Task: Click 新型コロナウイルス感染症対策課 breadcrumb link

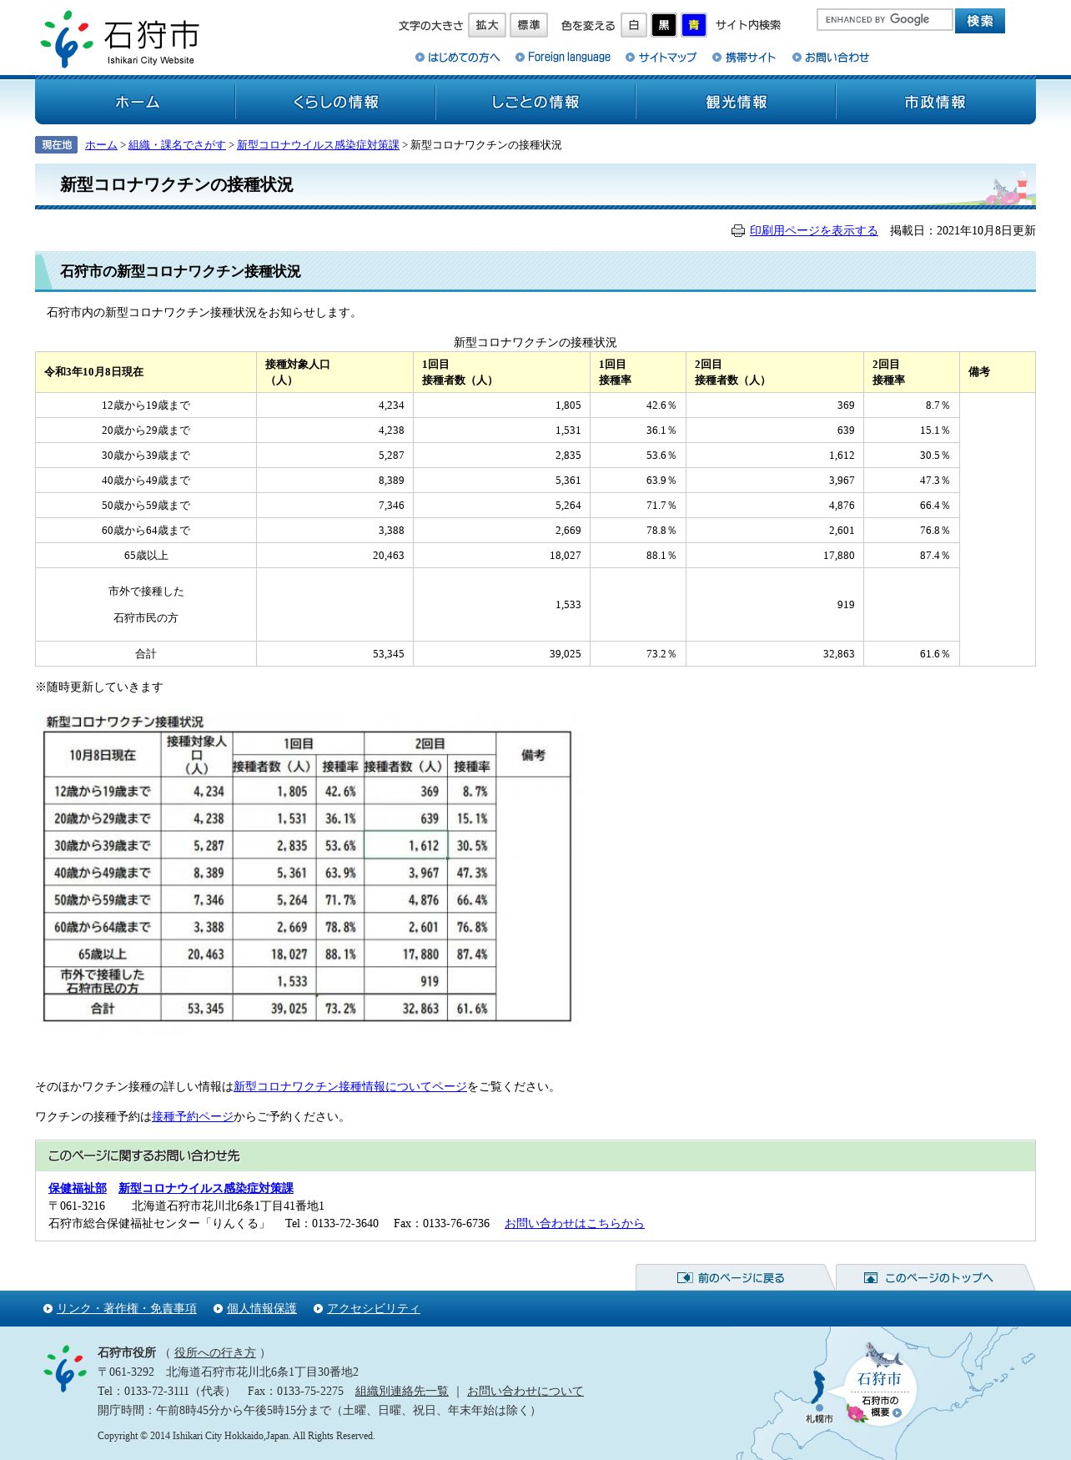Action: [318, 145]
